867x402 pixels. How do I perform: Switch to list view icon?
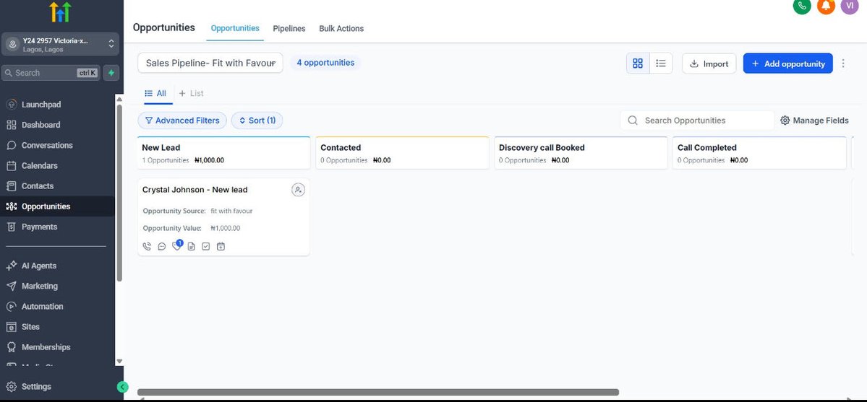coord(661,64)
